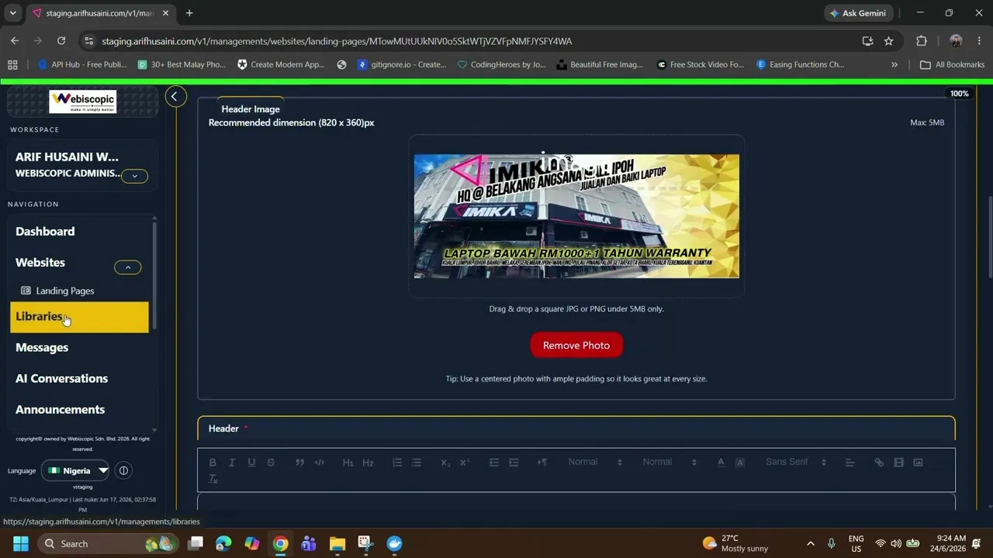Clear formatting in editor toolbar
Screen dimensions: 993x558
point(213,480)
